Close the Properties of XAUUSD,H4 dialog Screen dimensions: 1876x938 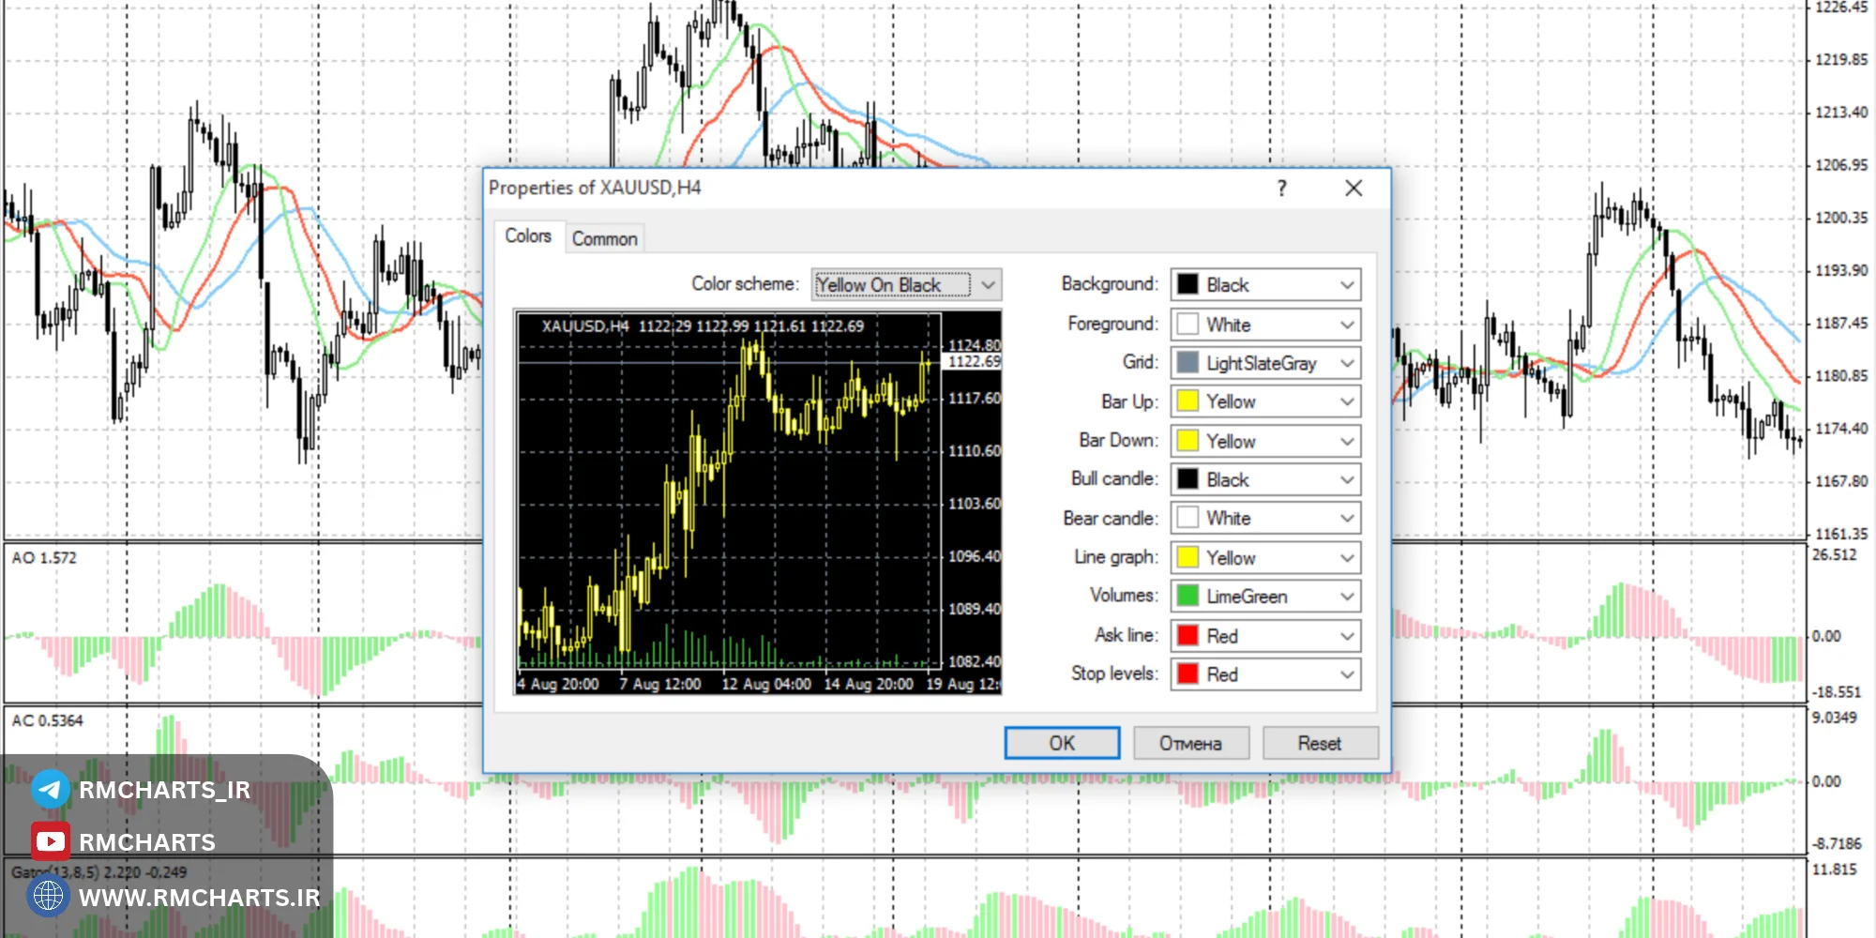[x=1354, y=189]
